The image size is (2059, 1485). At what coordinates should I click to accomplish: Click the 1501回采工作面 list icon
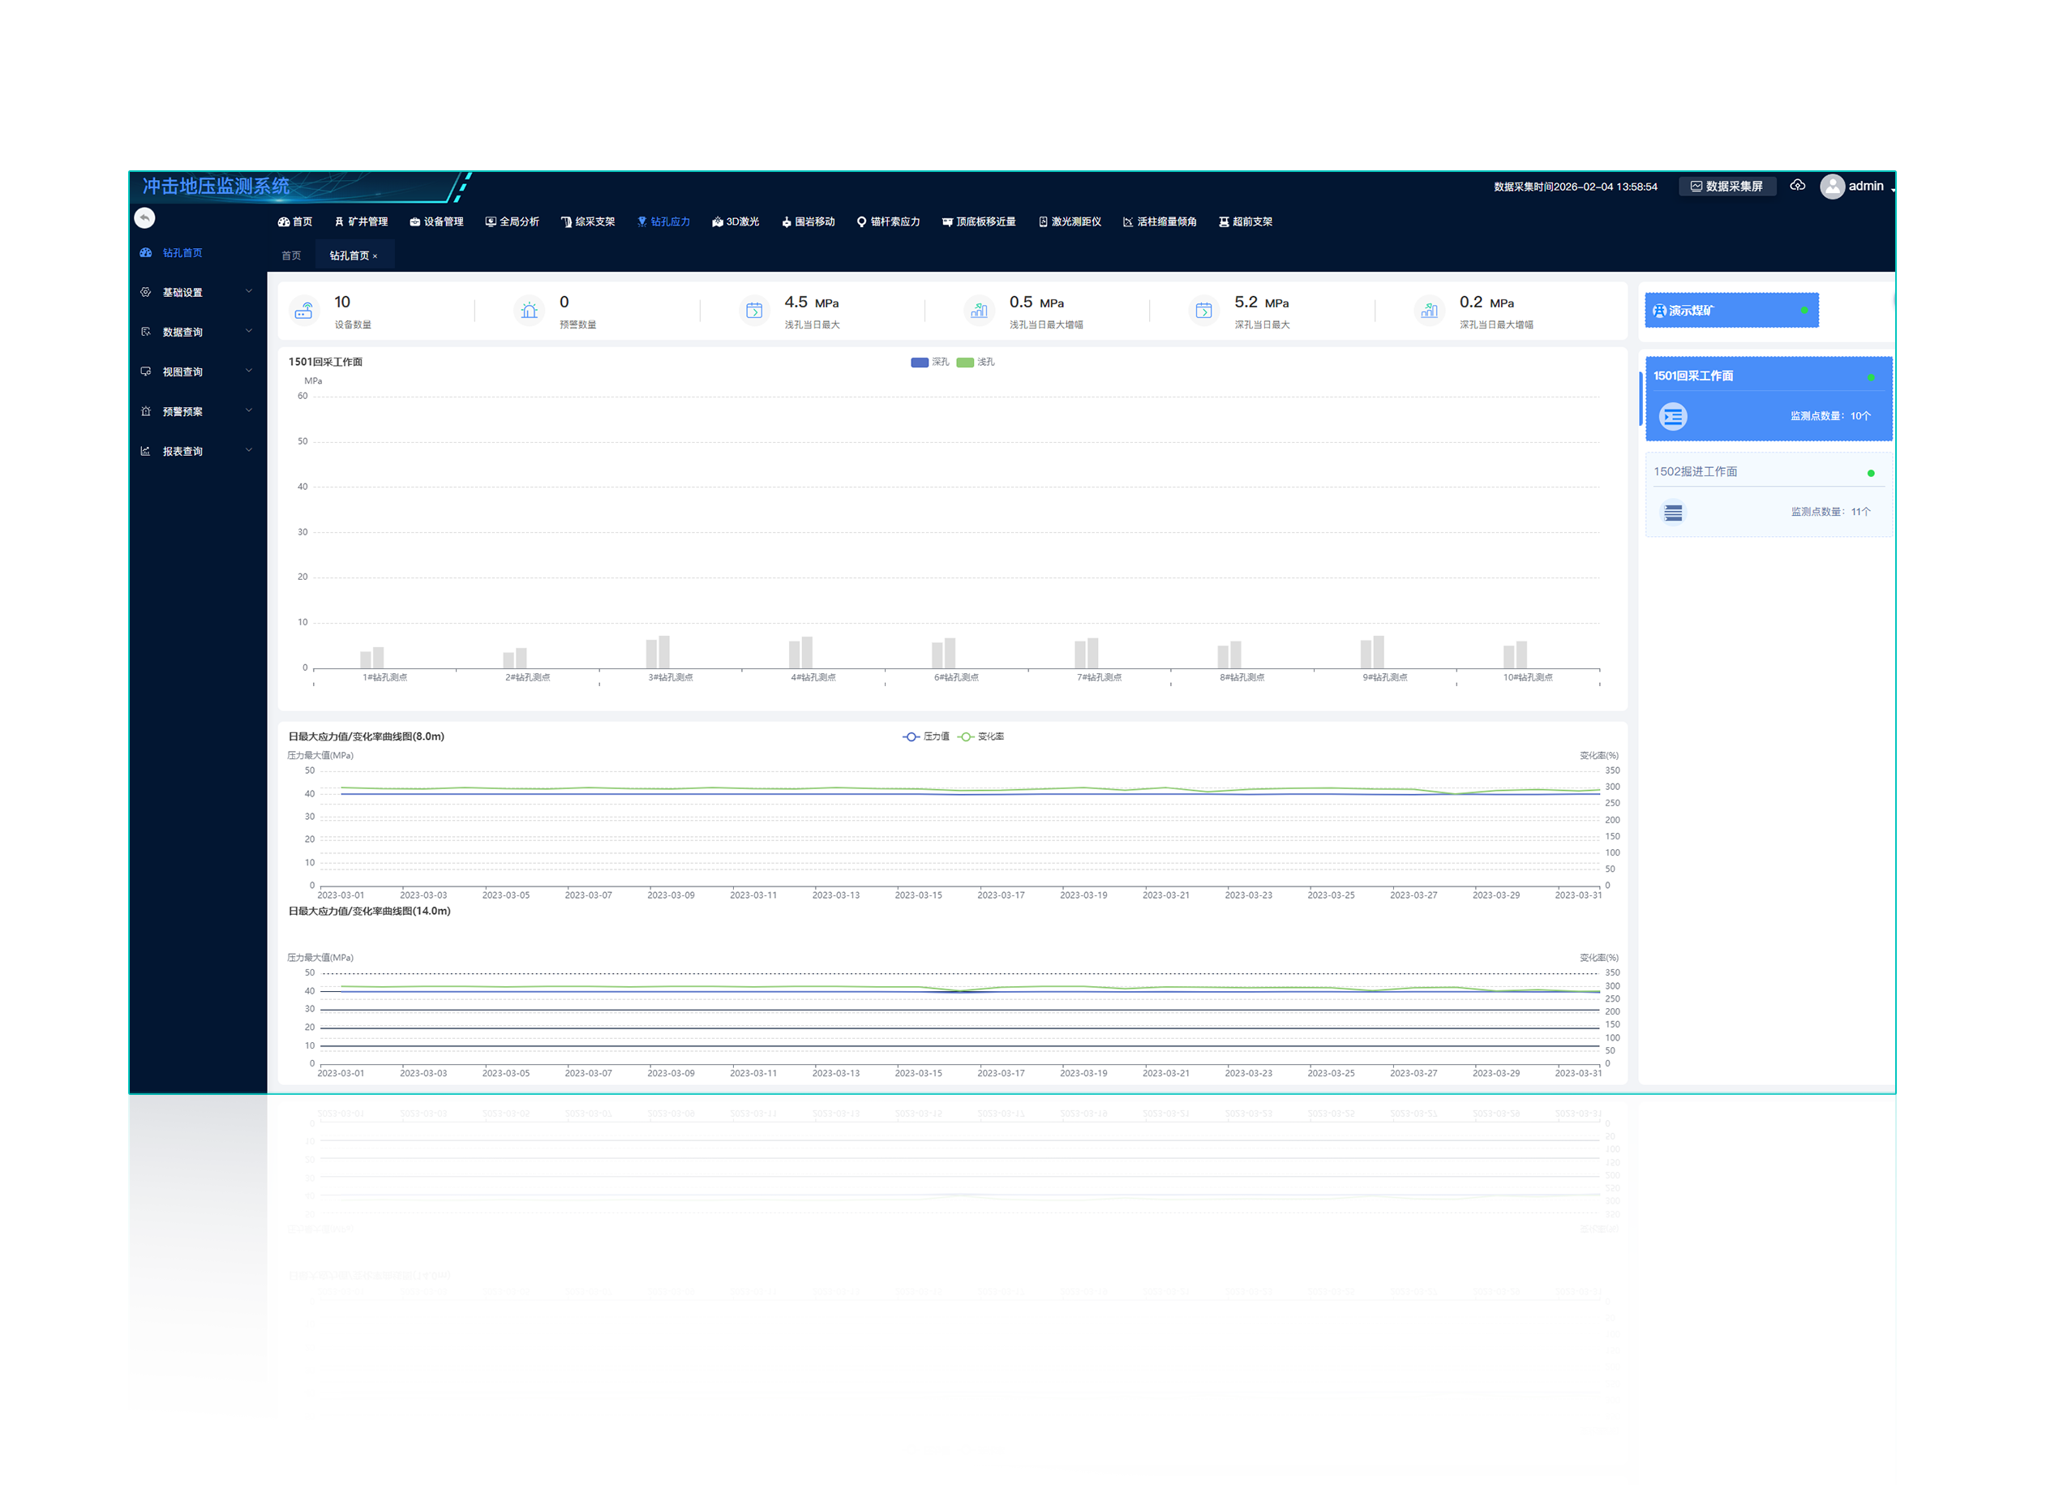[1672, 417]
